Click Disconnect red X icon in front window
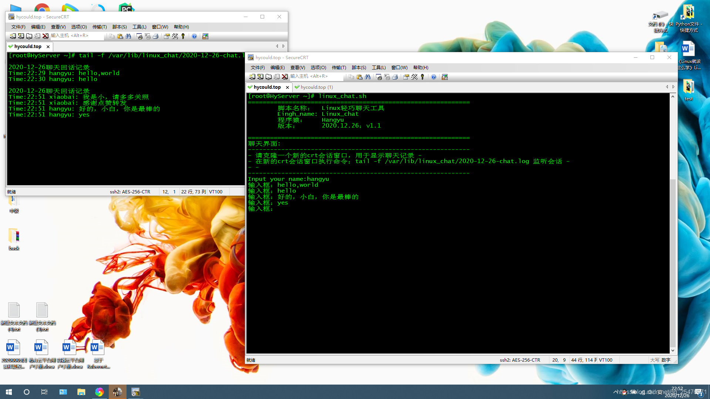The image size is (710, 399). click(285, 77)
